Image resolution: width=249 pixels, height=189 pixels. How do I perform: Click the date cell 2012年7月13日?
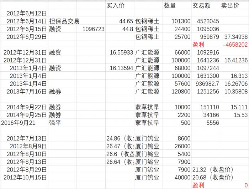point(24,138)
